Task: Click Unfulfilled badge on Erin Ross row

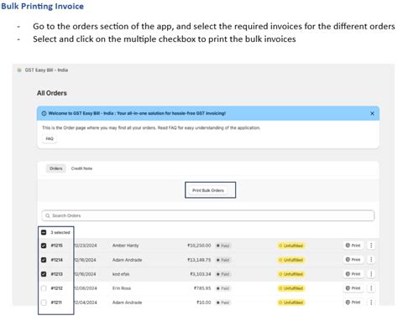Action: pyautogui.click(x=291, y=288)
